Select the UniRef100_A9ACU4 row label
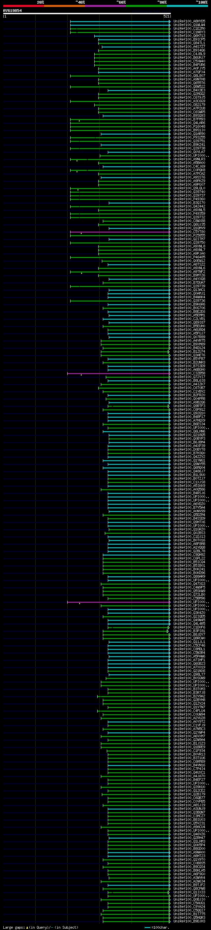This screenshot has width=211, height=930. tap(189, 827)
